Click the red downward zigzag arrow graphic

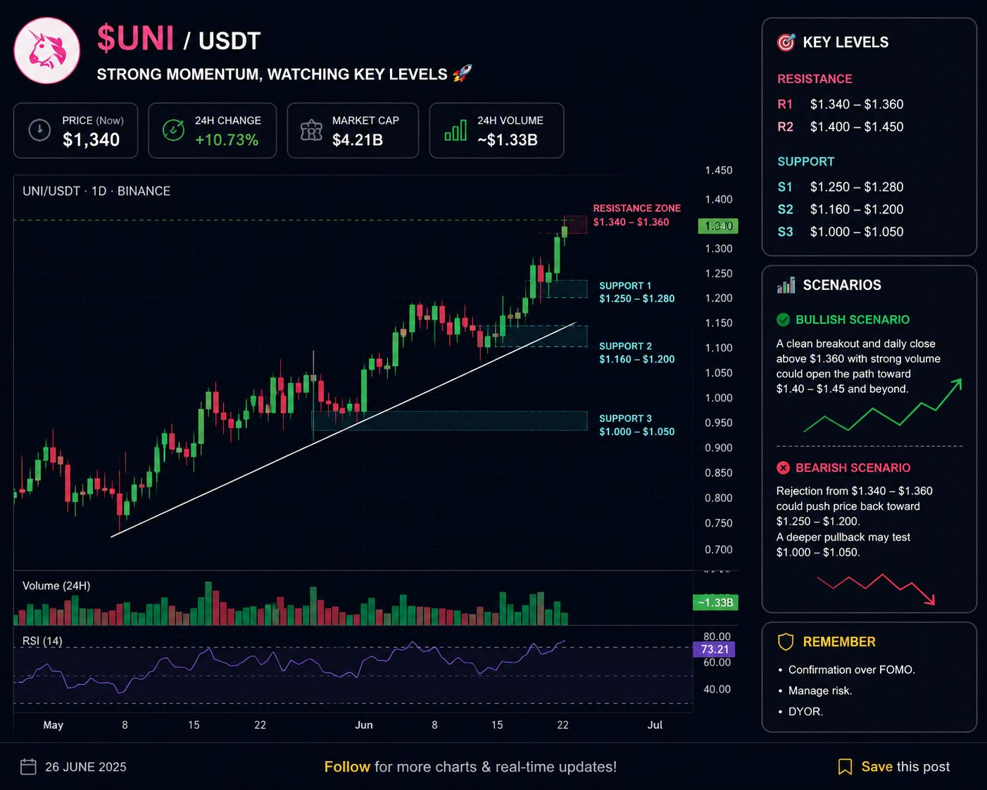pos(876,589)
